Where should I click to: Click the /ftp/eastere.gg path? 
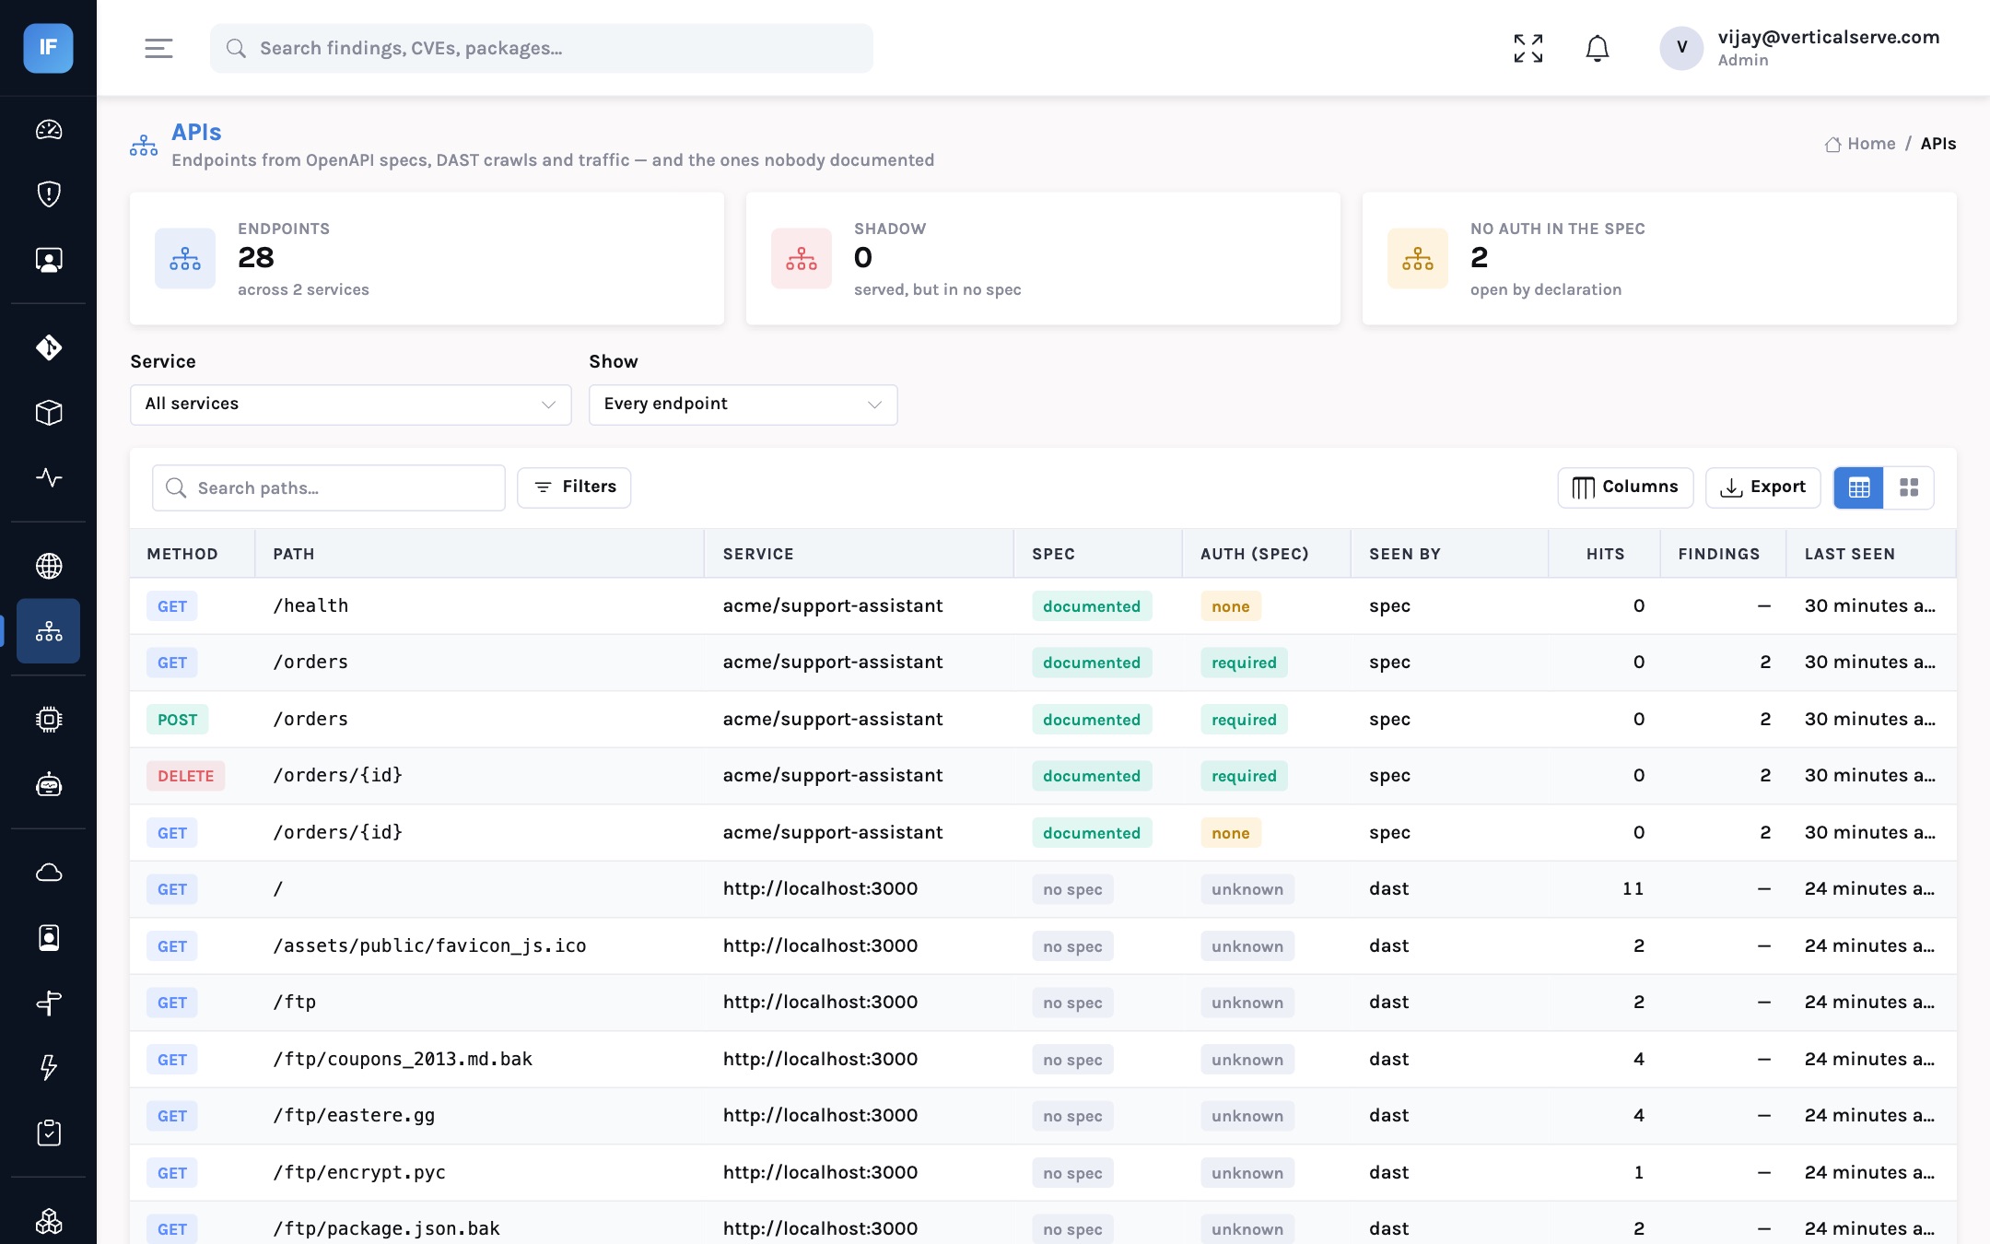[x=354, y=1115]
